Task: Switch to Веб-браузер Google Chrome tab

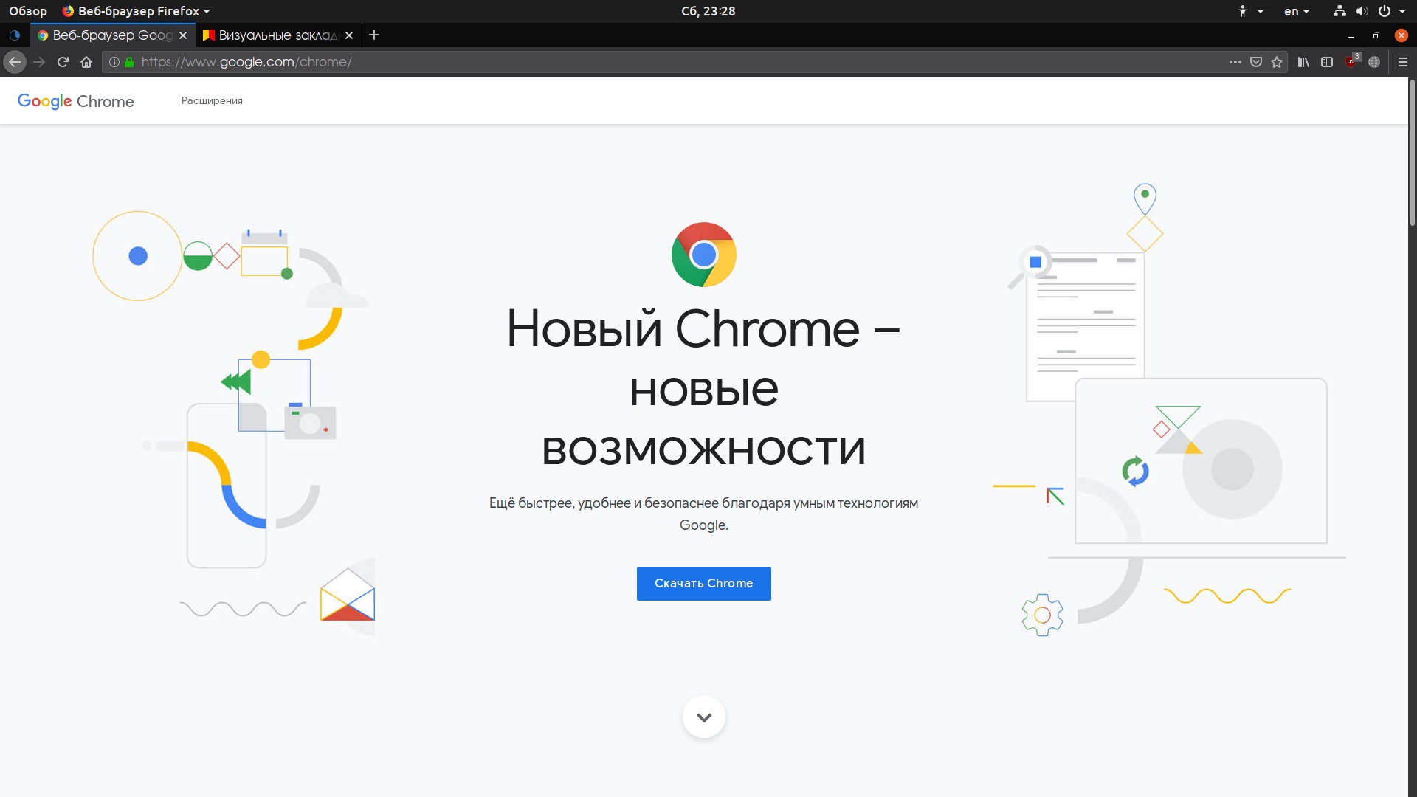Action: pos(112,35)
